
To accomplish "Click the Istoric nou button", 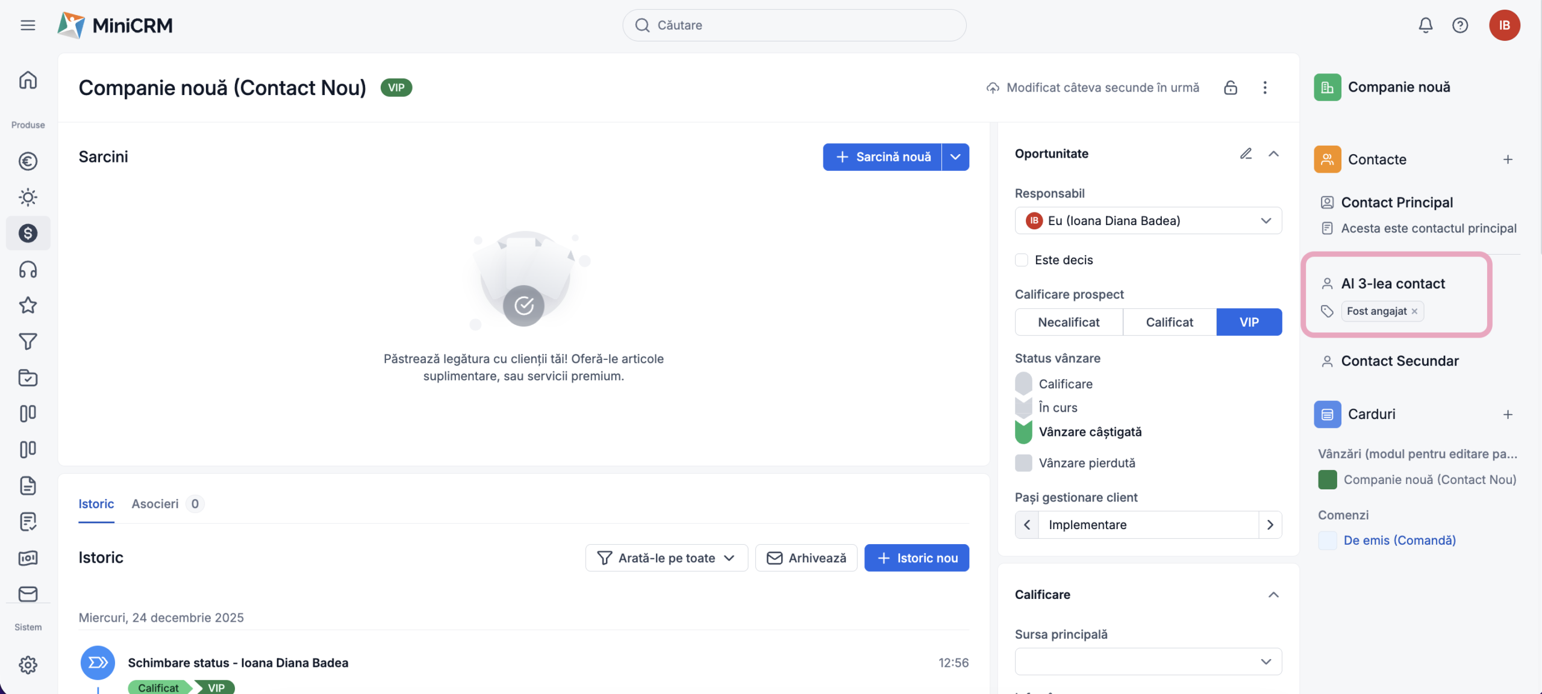I will click(x=916, y=558).
